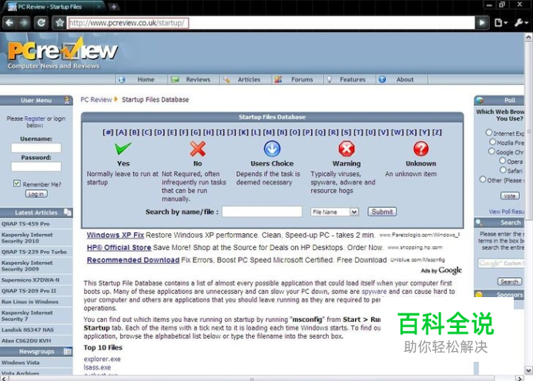Image resolution: width=533 pixels, height=381 pixels.
Task: Follow the Register link
Action: pyautogui.click(x=35, y=119)
